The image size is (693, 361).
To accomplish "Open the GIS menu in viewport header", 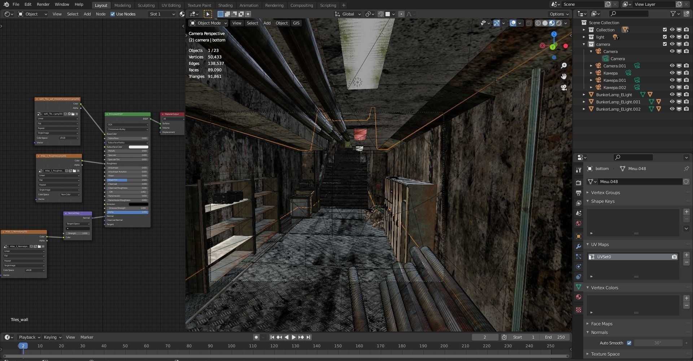I will (x=296, y=23).
